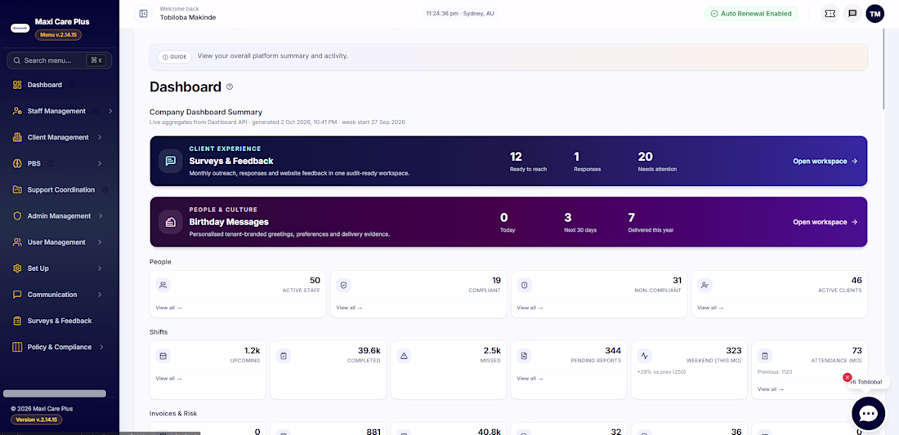Viewport: 899px width, 435px height.
Task: Click the Active Staff card people icon
Action: pos(163,285)
